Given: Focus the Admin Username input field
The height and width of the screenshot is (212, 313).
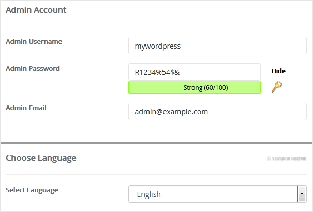Looking at the screenshot, I should click(217, 46).
